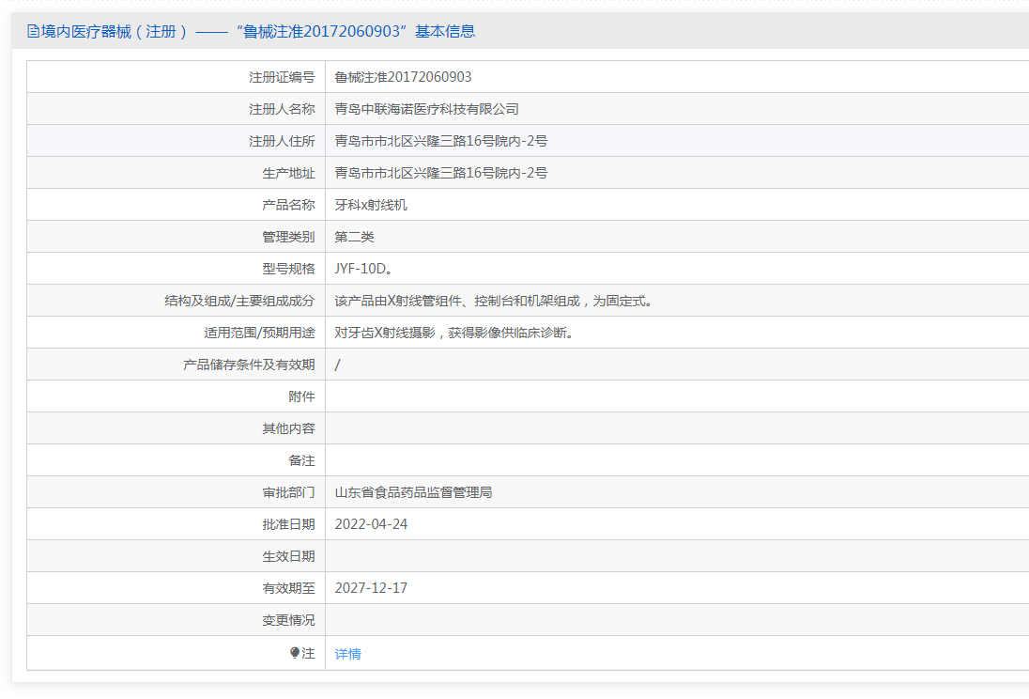Click the slash value for 产品储存条件及有效期
Viewport: 1029px width, 699px height.
(x=337, y=365)
